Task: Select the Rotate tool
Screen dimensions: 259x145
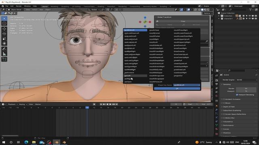Action: coord(4,34)
